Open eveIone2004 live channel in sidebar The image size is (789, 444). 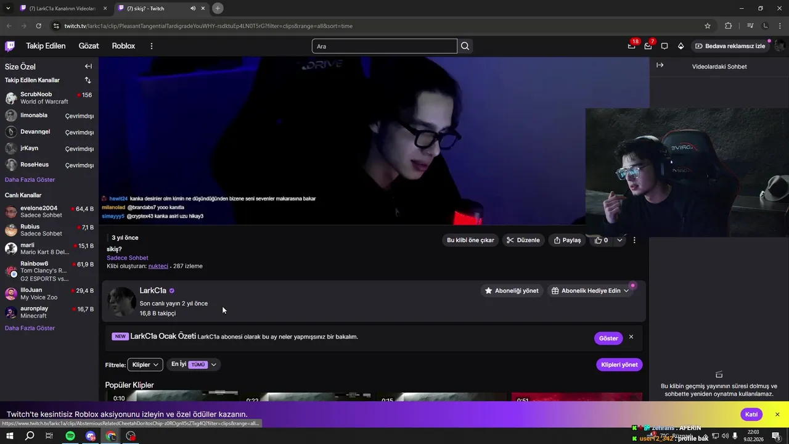tap(49, 212)
